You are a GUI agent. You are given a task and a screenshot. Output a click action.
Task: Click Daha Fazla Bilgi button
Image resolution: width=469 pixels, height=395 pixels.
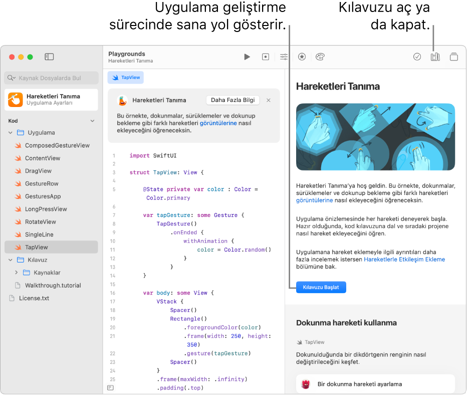pyautogui.click(x=232, y=100)
